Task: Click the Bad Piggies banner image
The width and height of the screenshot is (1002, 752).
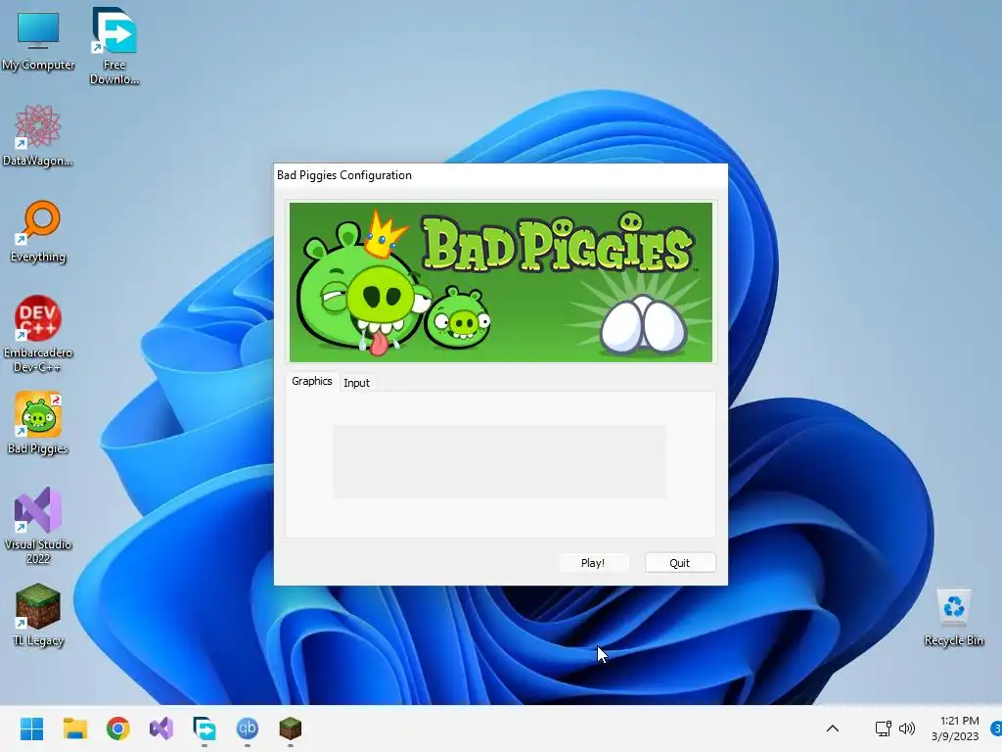Action: [501, 282]
